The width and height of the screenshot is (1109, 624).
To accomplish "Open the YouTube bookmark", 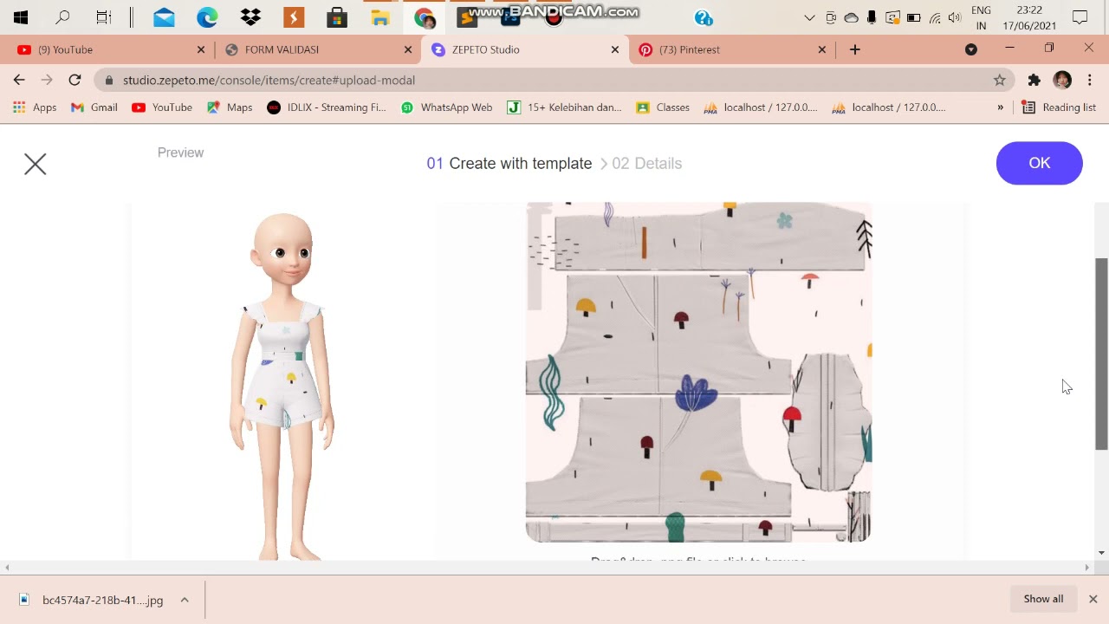I will tap(162, 107).
